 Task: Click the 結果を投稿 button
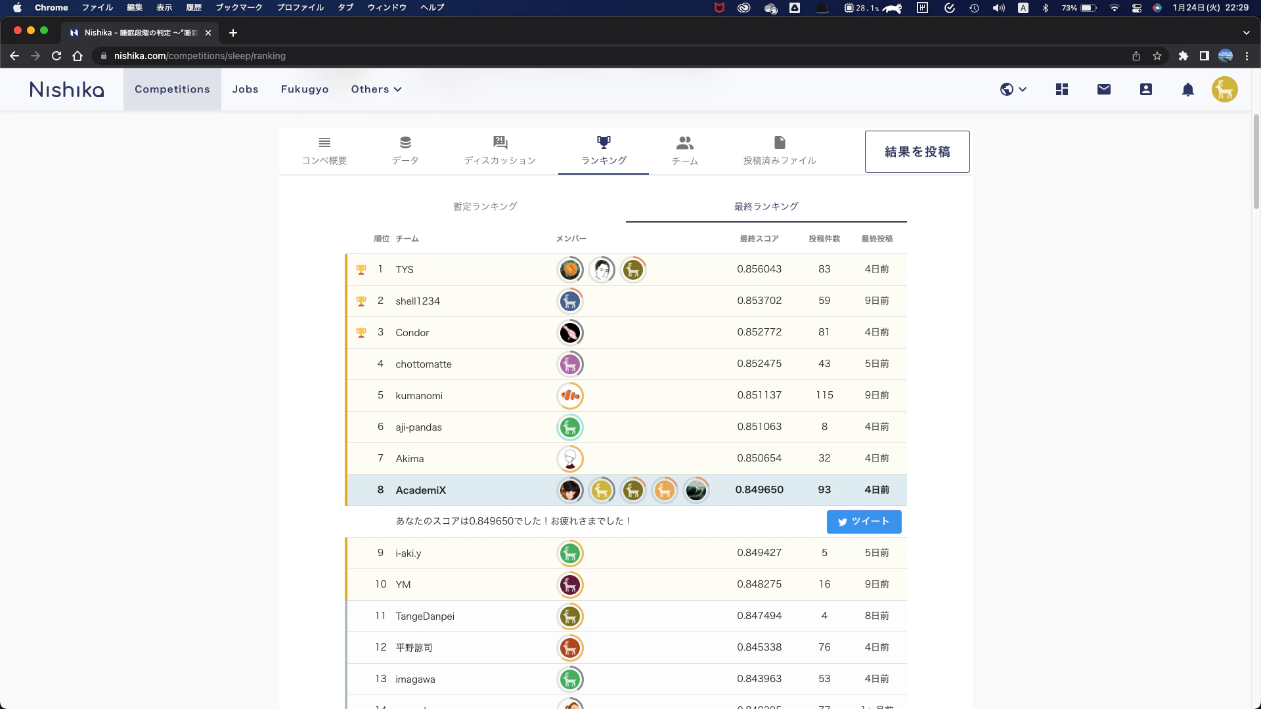918,152
